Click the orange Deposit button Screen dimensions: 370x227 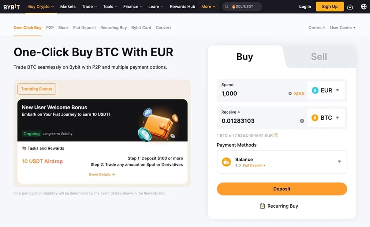click(x=282, y=189)
